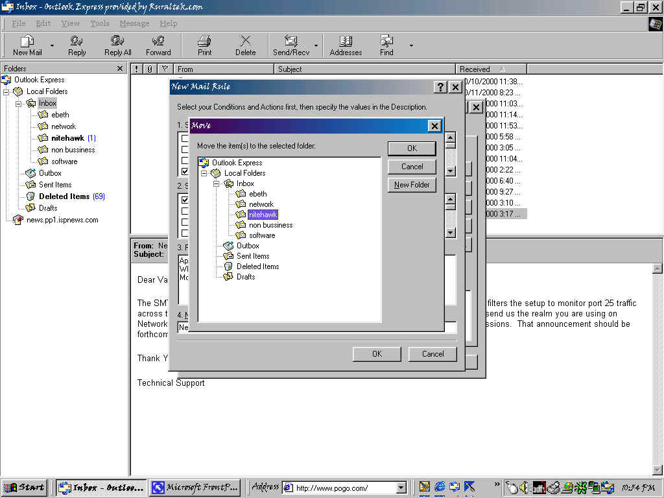Click the preview pane scroll-down arrow
Screen dimensions: 664x498
(x=658, y=469)
